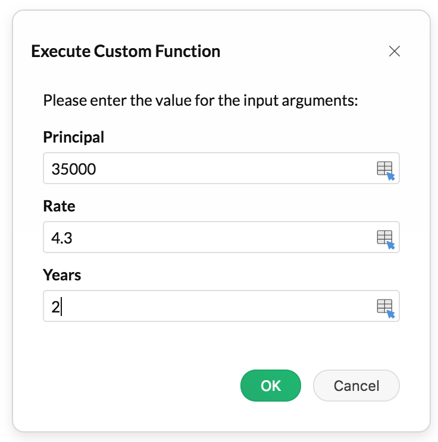Click the bold Principal label
The width and height of the screenshot is (438, 442).
coord(74,137)
